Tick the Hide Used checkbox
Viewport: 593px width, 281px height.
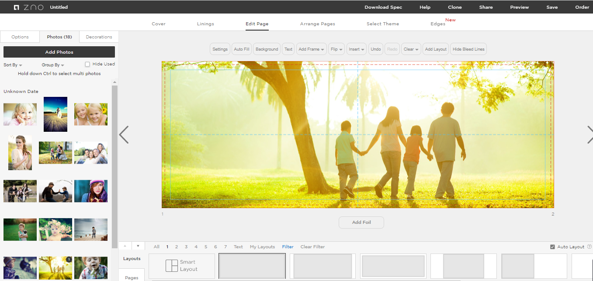[87, 64]
